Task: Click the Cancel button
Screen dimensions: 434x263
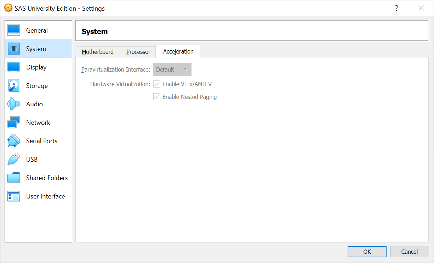Action: coord(410,252)
